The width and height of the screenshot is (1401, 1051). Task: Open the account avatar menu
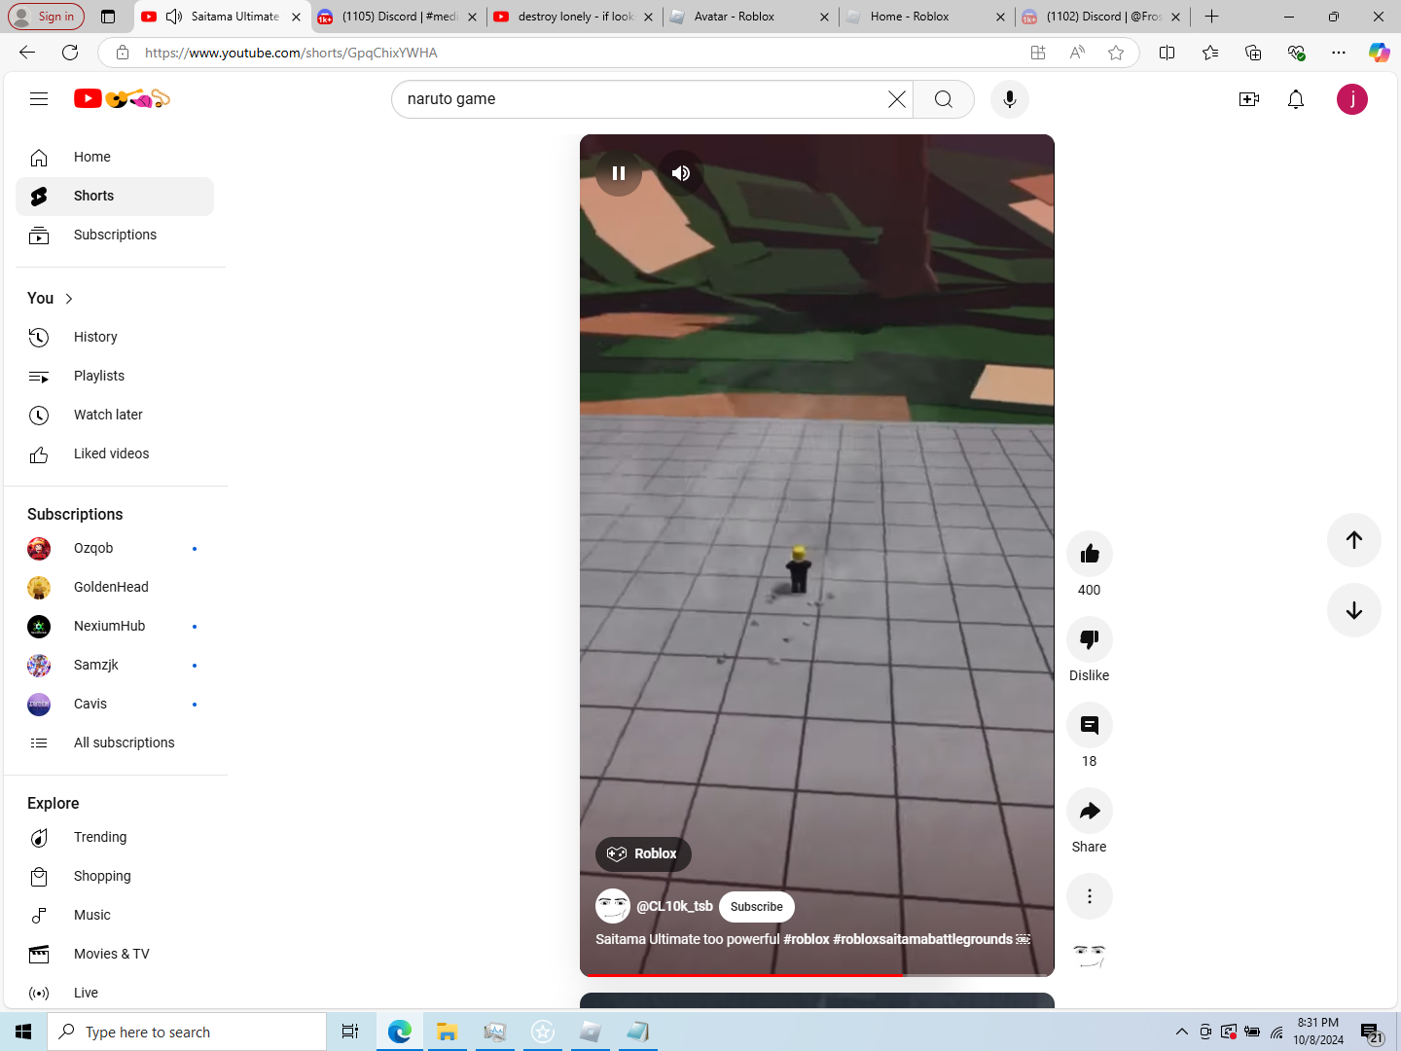tap(1352, 99)
